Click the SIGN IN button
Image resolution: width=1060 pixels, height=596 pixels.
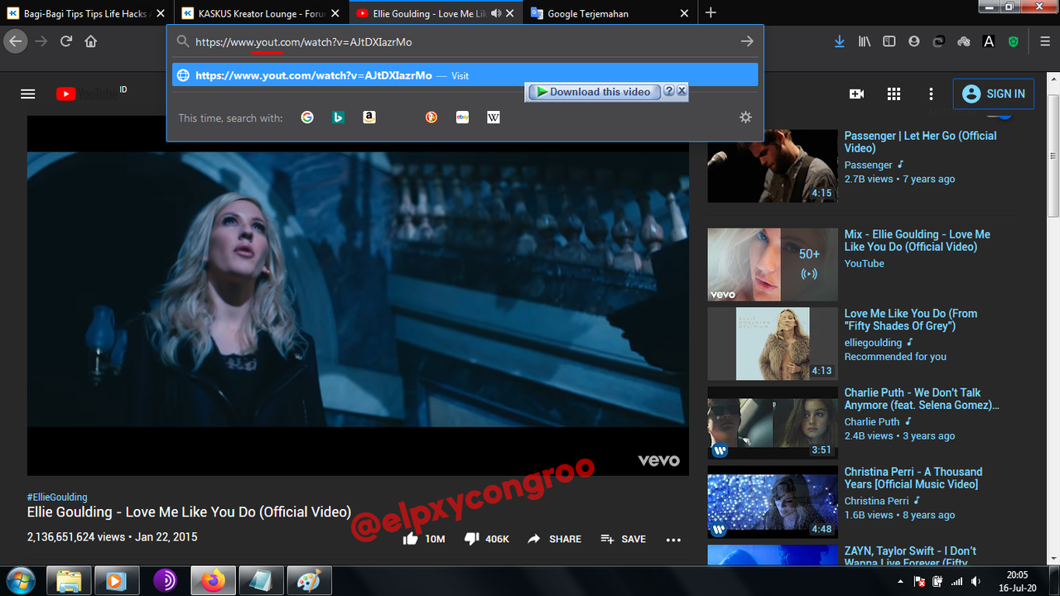994,94
